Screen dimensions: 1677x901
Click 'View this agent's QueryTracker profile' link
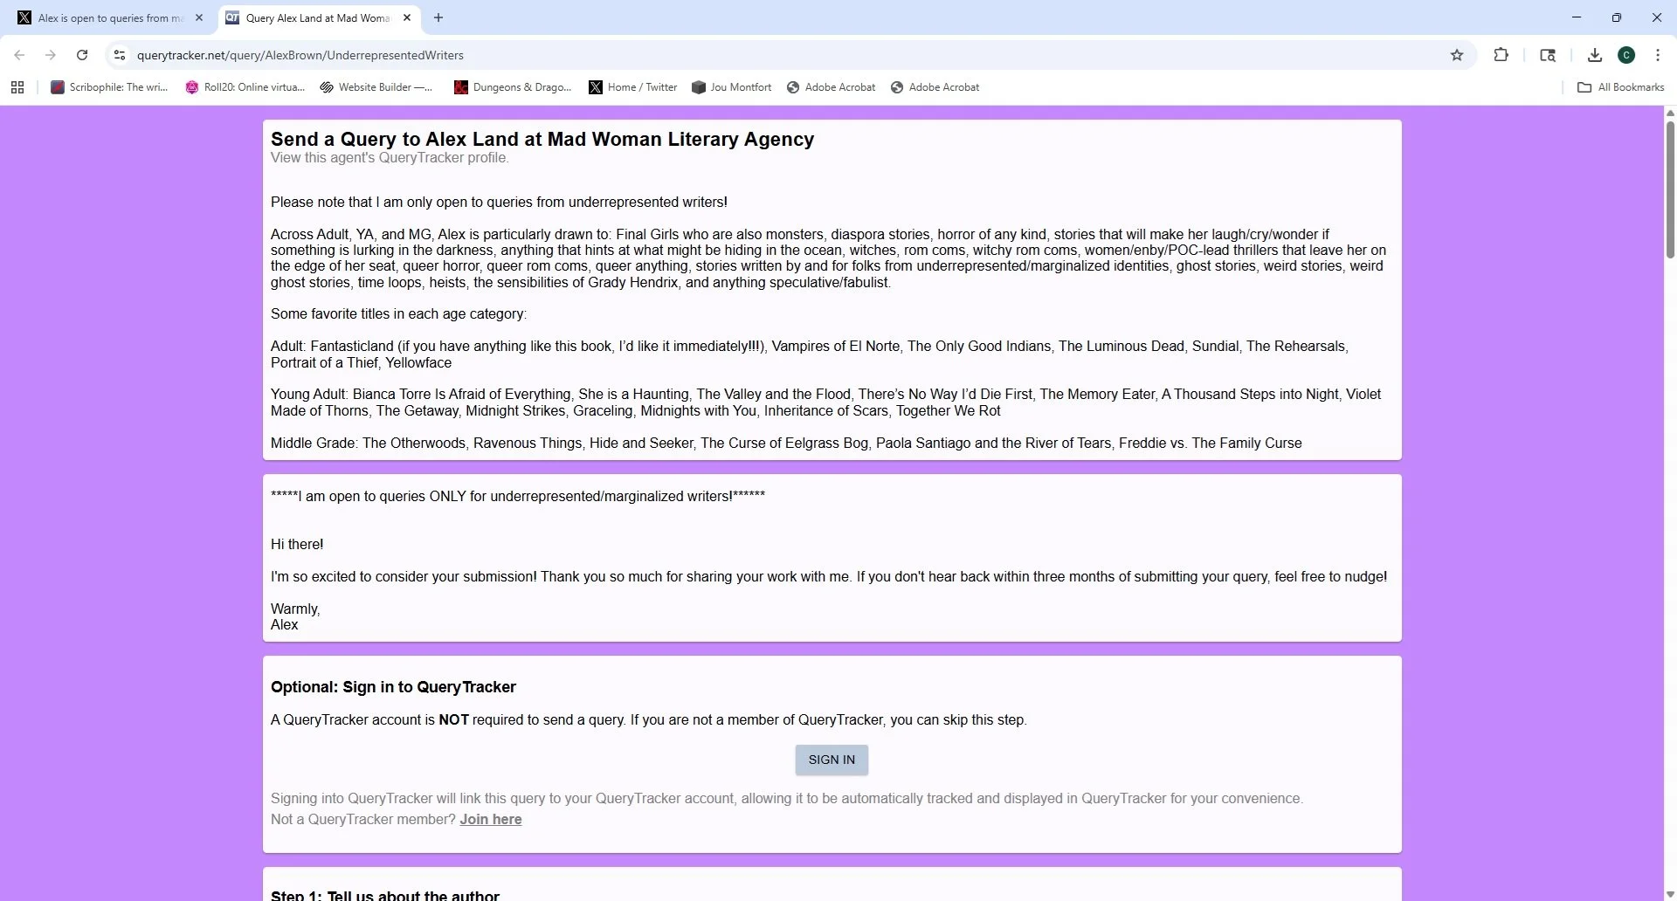390,158
